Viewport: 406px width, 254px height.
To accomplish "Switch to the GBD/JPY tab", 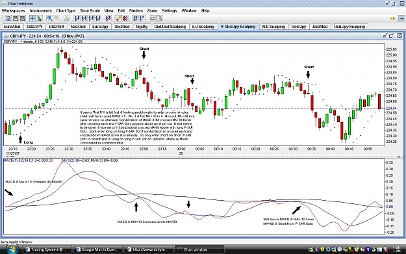I will point(34,27).
